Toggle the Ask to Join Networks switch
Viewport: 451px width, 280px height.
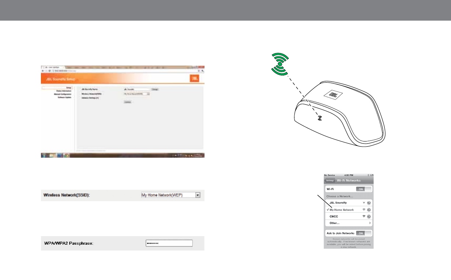364,233
